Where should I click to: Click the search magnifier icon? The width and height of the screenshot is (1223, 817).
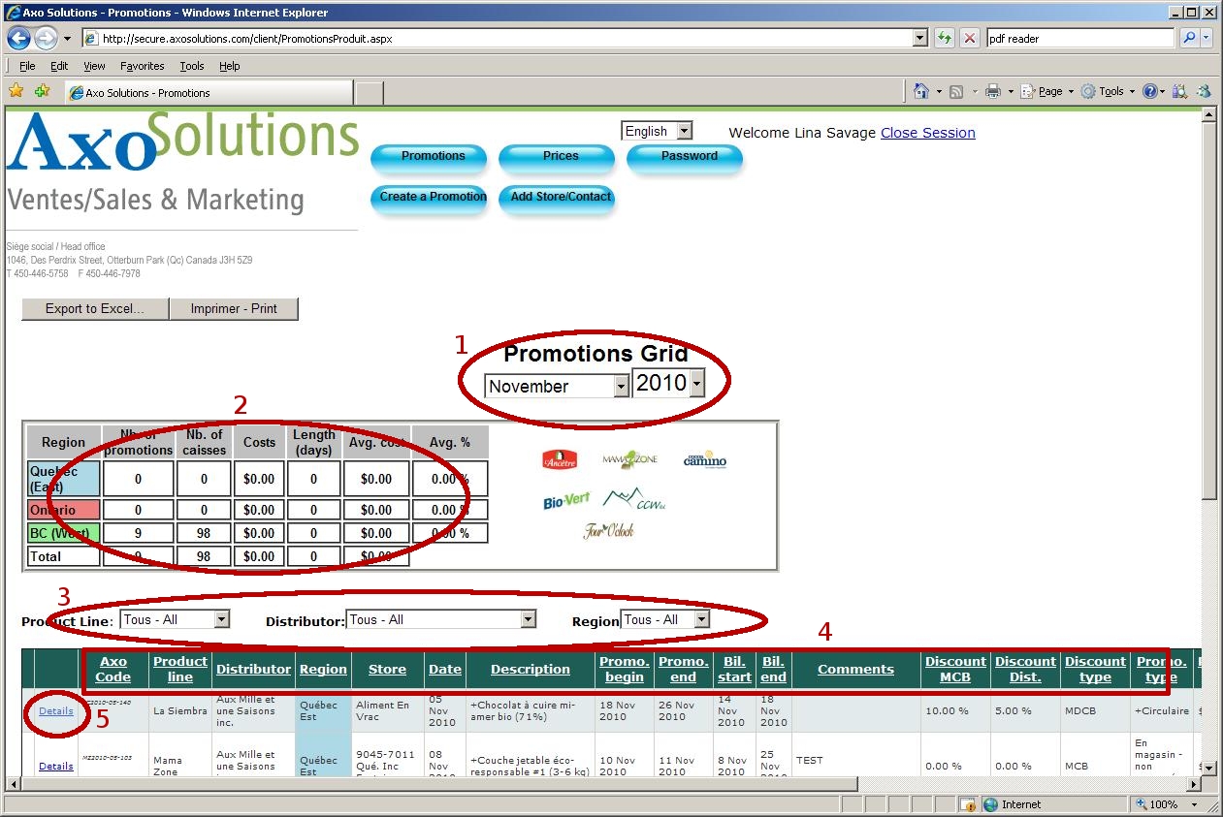pos(1189,39)
